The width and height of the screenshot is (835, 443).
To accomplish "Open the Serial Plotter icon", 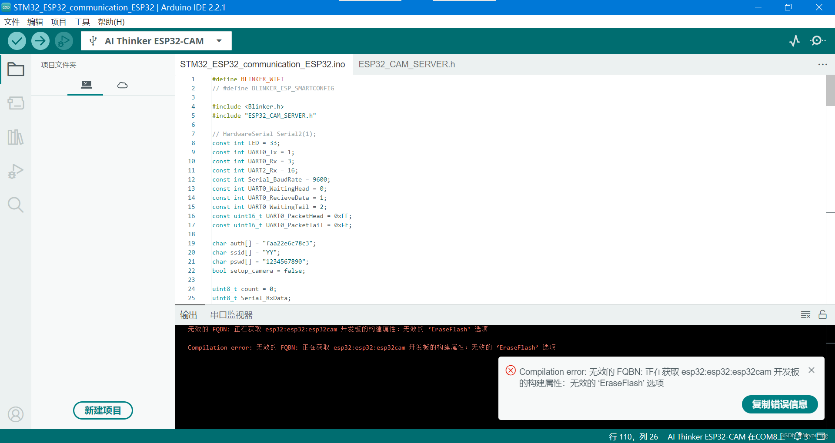I will coord(795,40).
